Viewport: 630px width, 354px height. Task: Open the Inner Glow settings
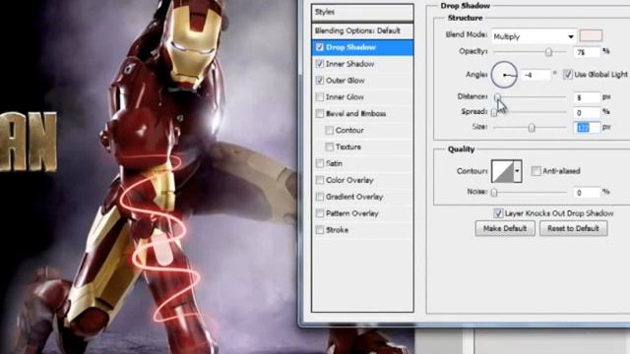pyautogui.click(x=345, y=97)
